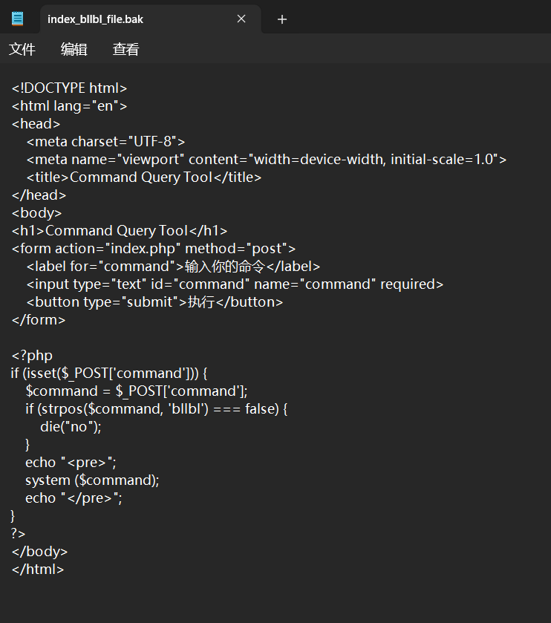
Task: Click the input type="text" line
Action: coord(235,284)
